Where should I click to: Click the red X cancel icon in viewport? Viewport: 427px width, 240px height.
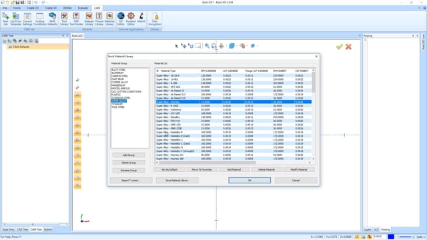(348, 47)
